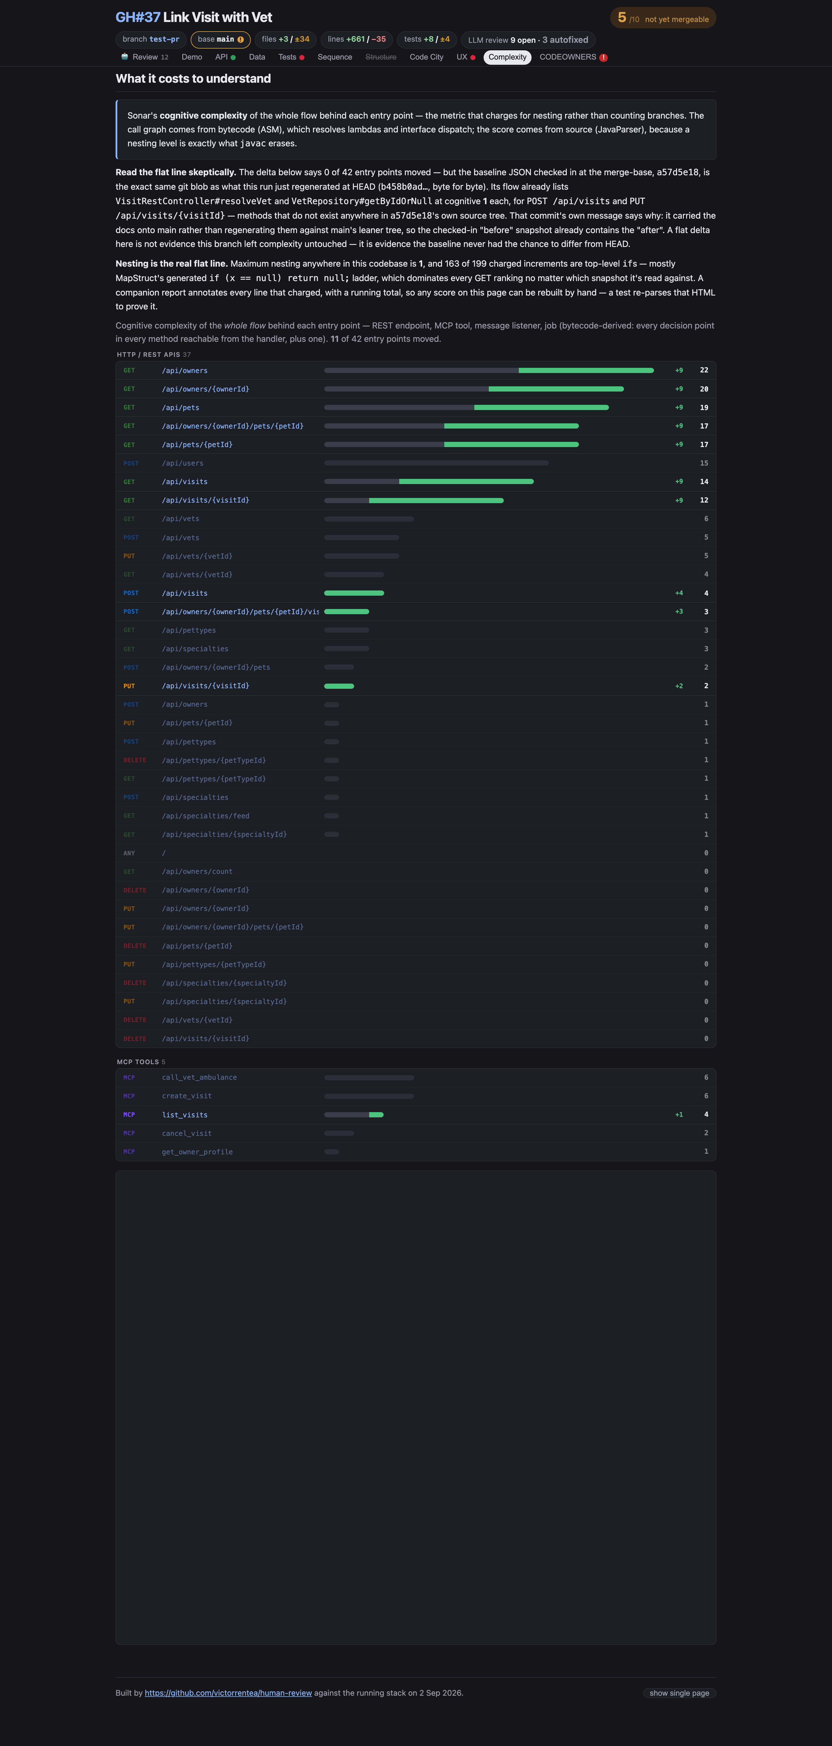This screenshot has height=1746, width=832.
Task: Select the DELETE /api/pettypes/{petTypeId} row
Action: click(416, 760)
